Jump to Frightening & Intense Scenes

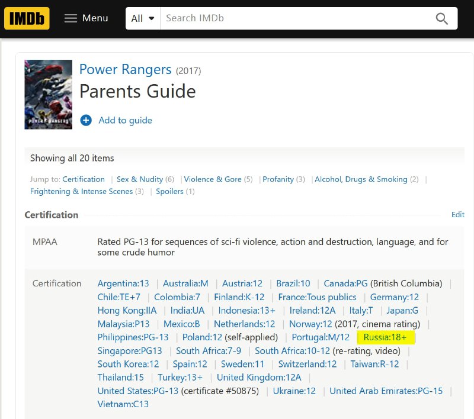click(81, 191)
